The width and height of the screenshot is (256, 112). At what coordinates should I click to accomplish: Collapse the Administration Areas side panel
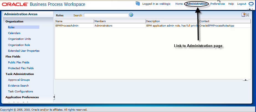click(x=54, y=97)
